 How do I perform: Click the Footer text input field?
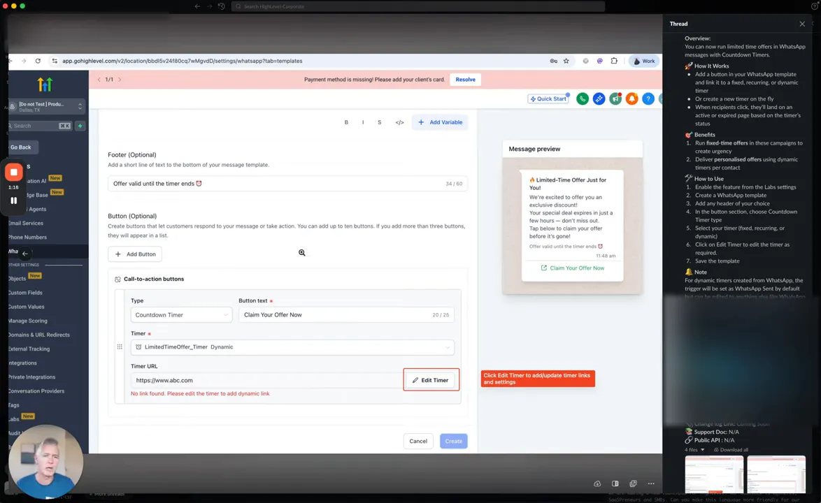point(287,184)
